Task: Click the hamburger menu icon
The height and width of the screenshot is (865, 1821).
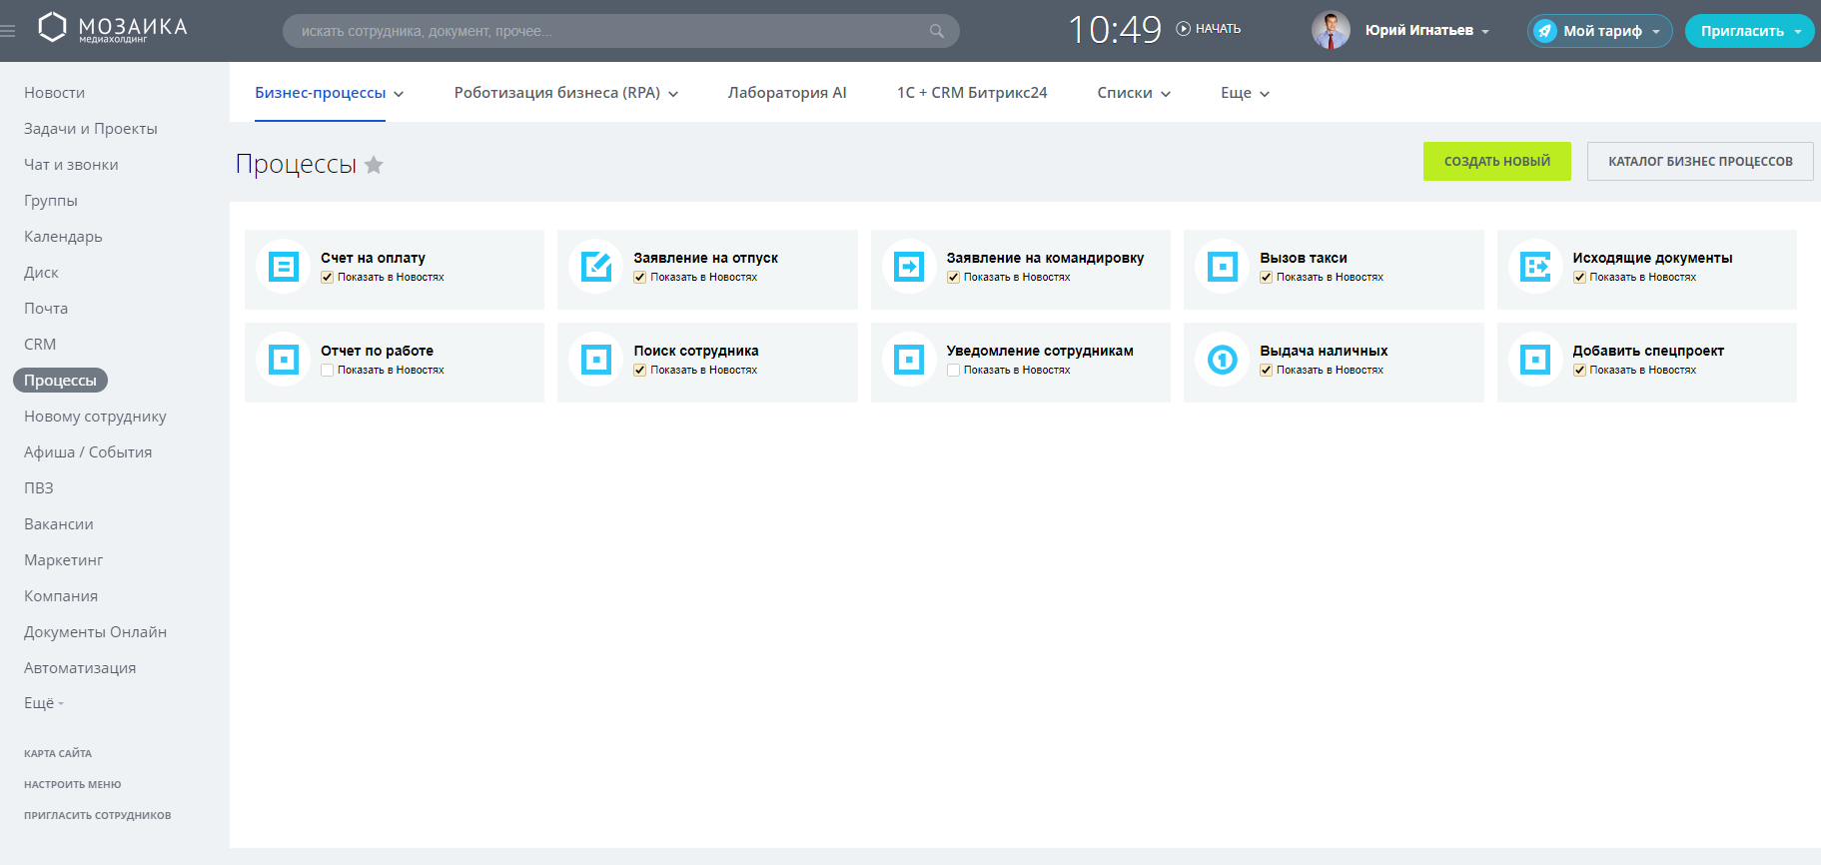Action: (x=9, y=31)
